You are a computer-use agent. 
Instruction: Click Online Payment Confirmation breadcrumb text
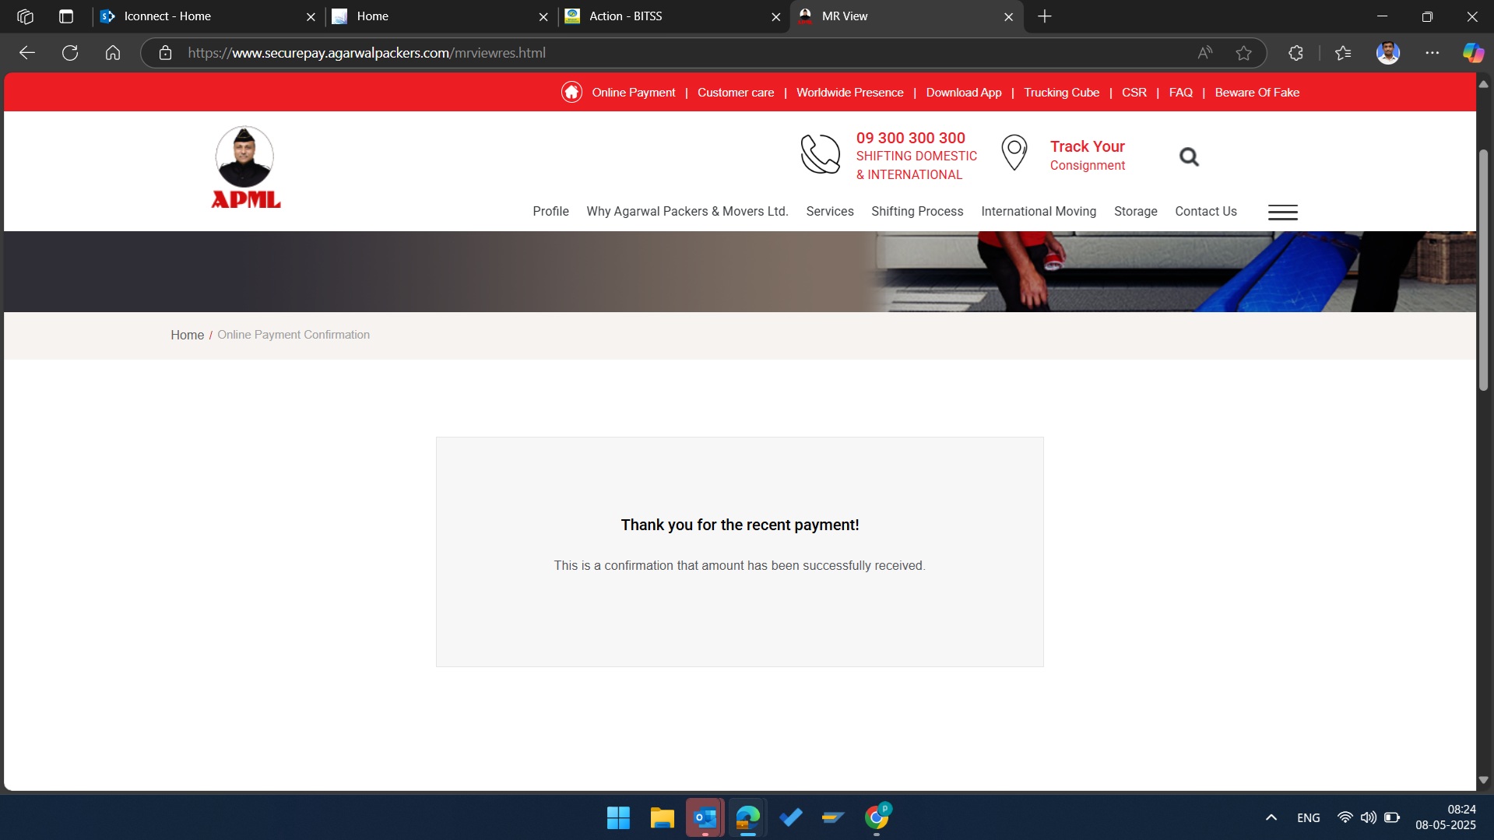point(294,335)
